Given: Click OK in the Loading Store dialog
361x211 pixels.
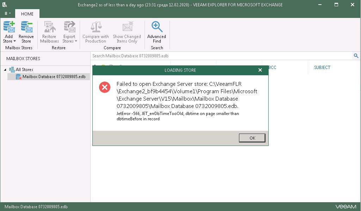Looking at the screenshot, I should pyautogui.click(x=252, y=138).
